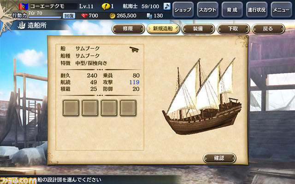Click the blue document stack icon

point(149,16)
